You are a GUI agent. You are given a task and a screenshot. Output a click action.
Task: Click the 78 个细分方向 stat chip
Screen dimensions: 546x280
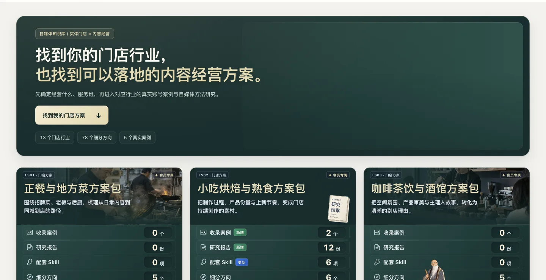(97, 137)
